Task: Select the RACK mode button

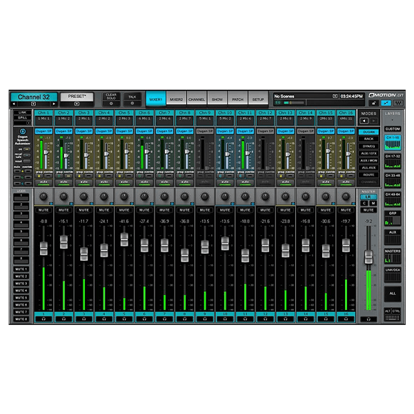Action: pyautogui.click(x=369, y=139)
